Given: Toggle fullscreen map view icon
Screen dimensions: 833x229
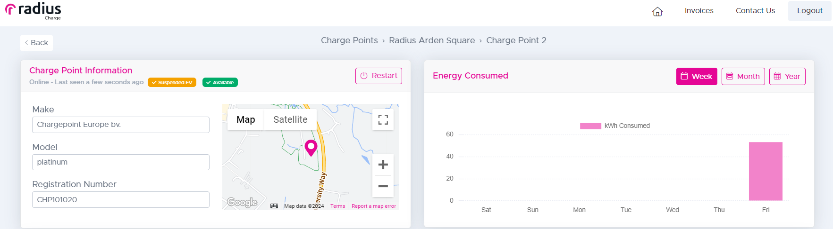Looking at the screenshot, I should (x=383, y=119).
